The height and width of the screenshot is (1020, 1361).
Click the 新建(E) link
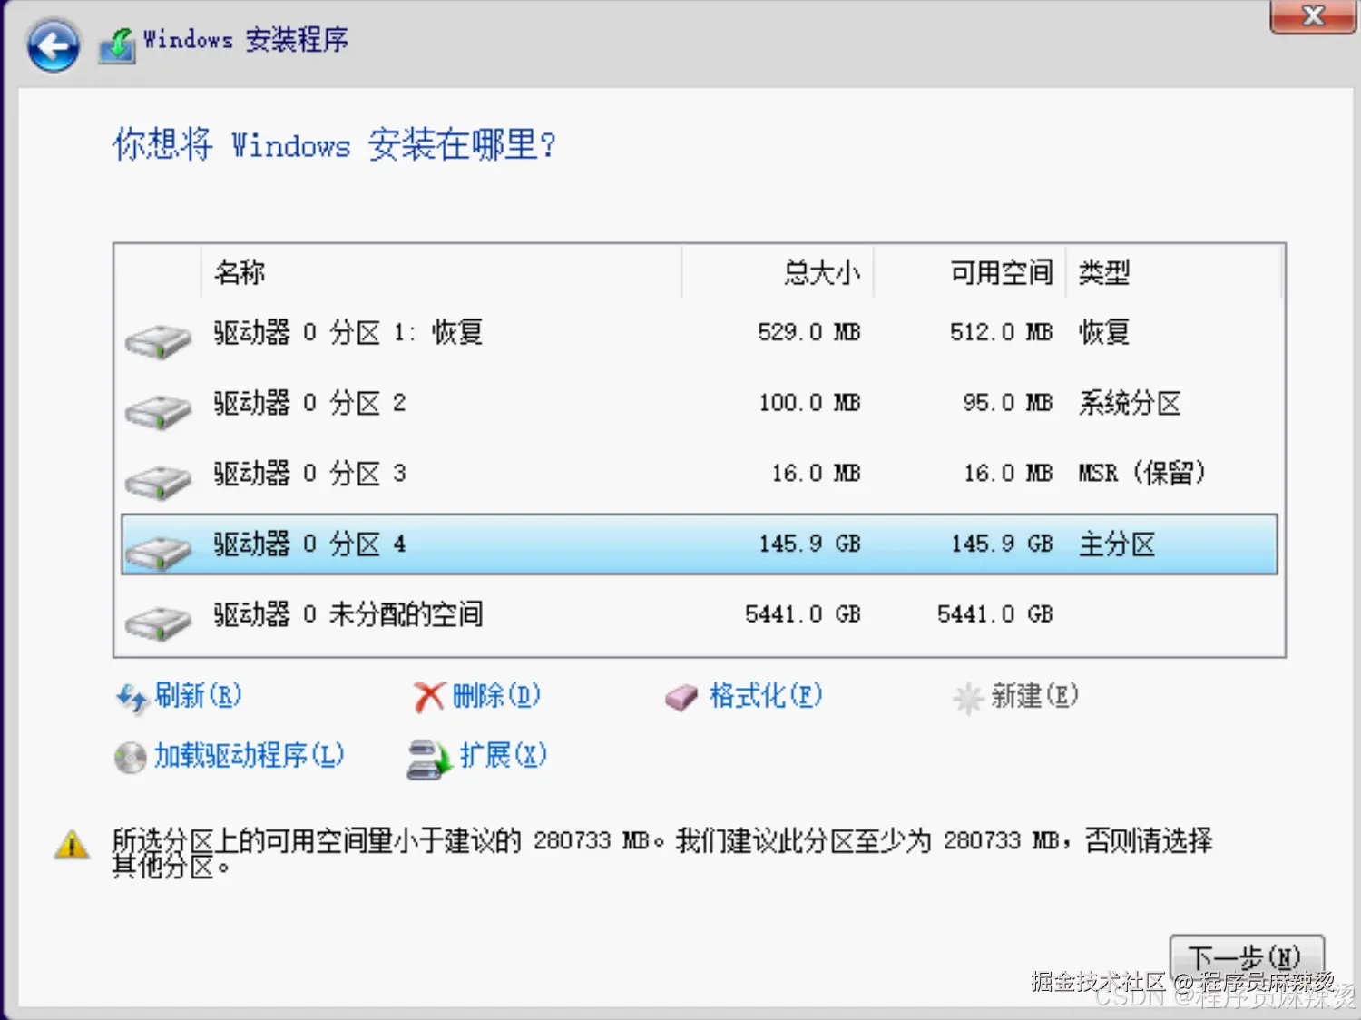pos(1034,696)
